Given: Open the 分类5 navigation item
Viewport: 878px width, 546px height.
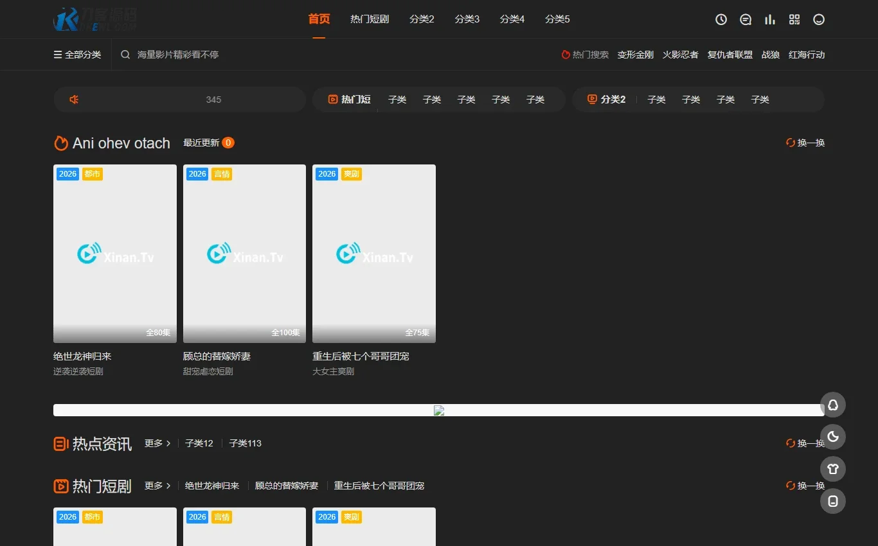Looking at the screenshot, I should [557, 19].
